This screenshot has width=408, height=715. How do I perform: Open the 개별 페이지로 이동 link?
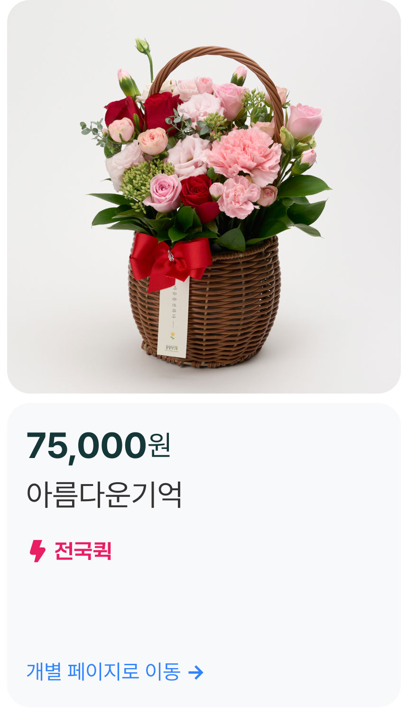pos(115,672)
